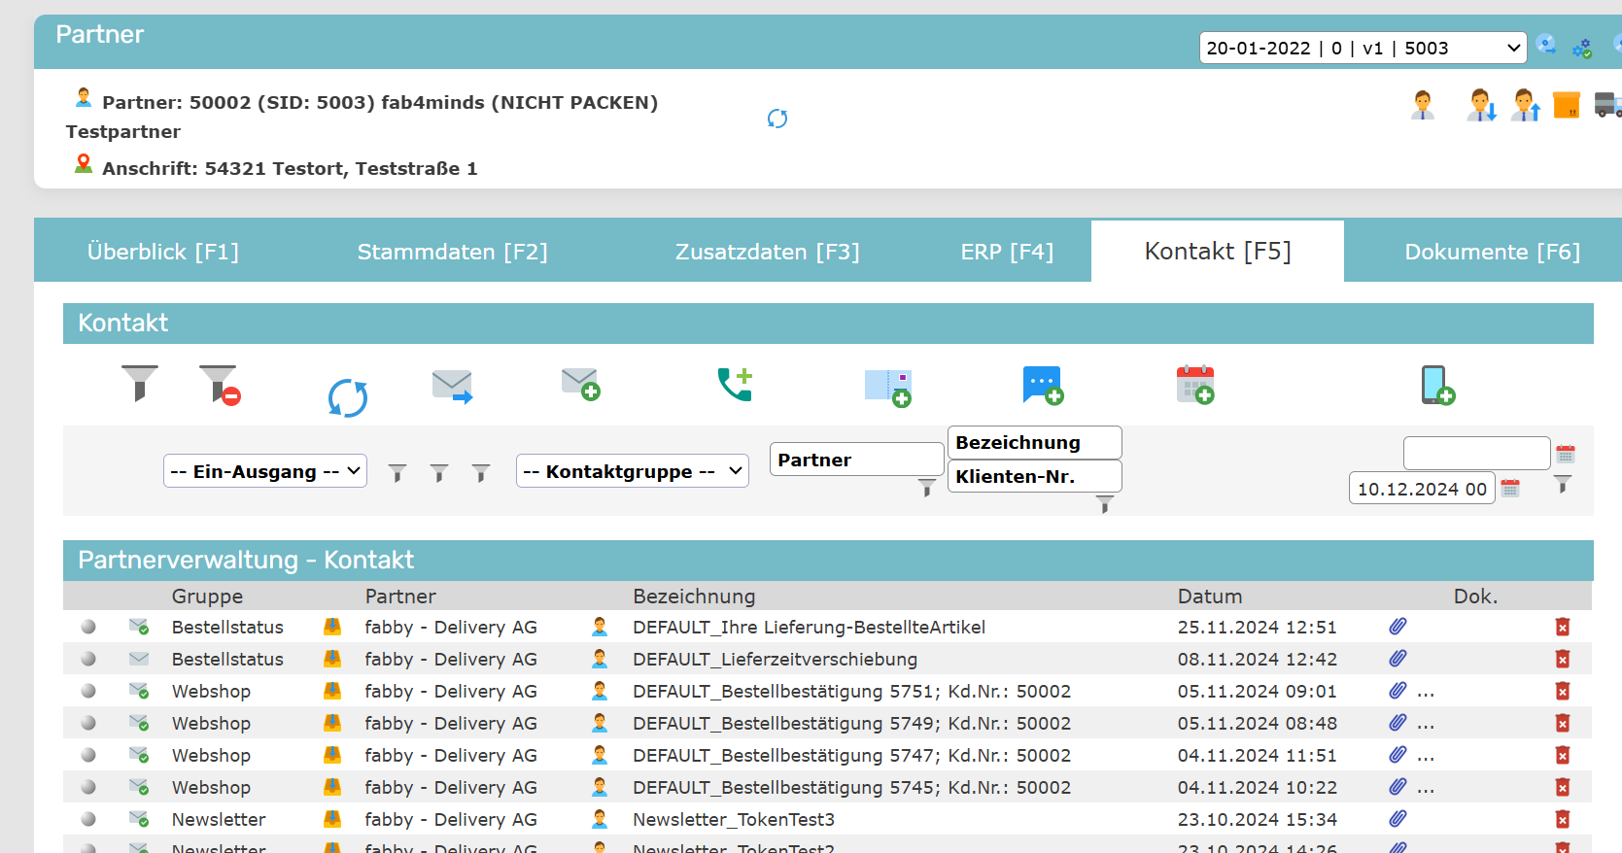The height and width of the screenshot is (853, 1622).
Task: Open the version date dropdown 20-01-2022
Action: click(1362, 48)
